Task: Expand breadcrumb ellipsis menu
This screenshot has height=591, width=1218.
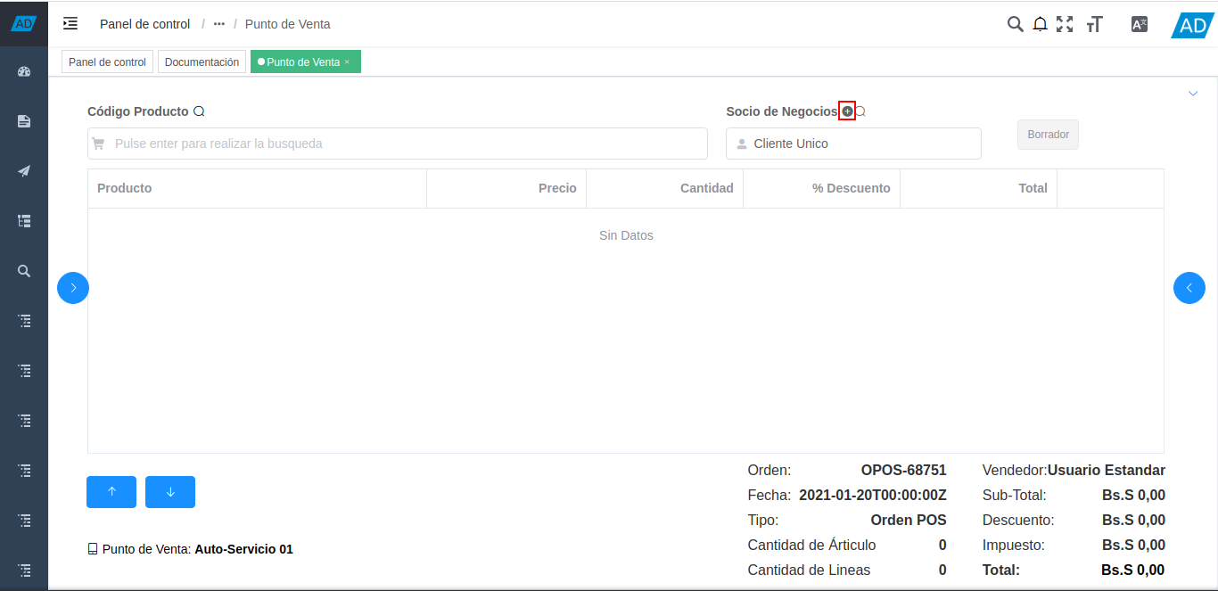Action: click(x=219, y=24)
